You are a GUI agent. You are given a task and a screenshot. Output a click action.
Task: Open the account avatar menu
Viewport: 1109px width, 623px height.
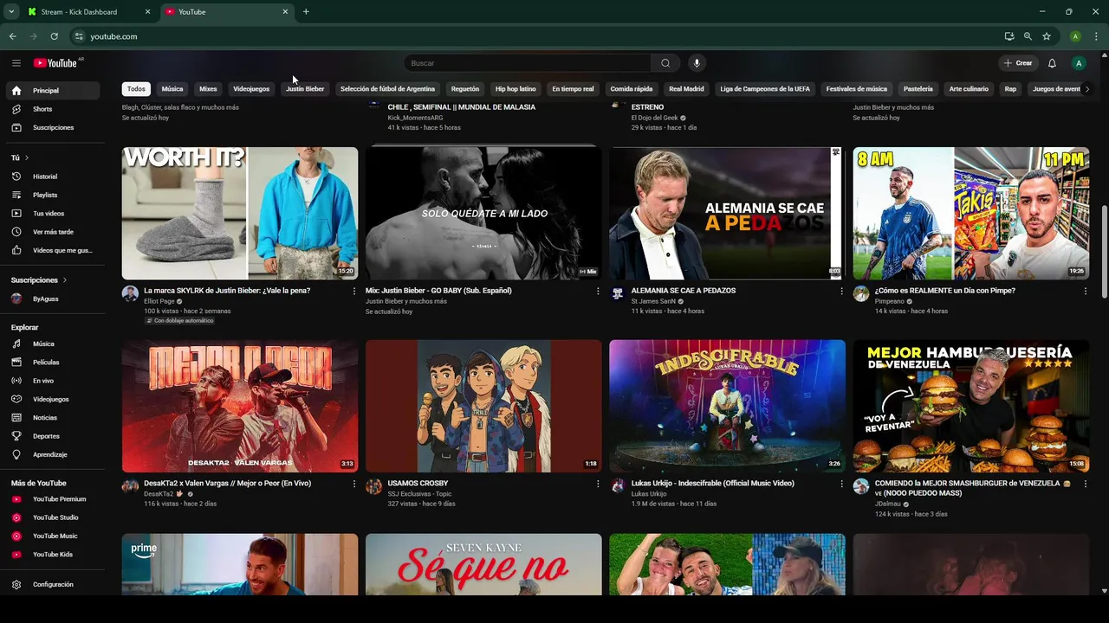(x=1079, y=63)
